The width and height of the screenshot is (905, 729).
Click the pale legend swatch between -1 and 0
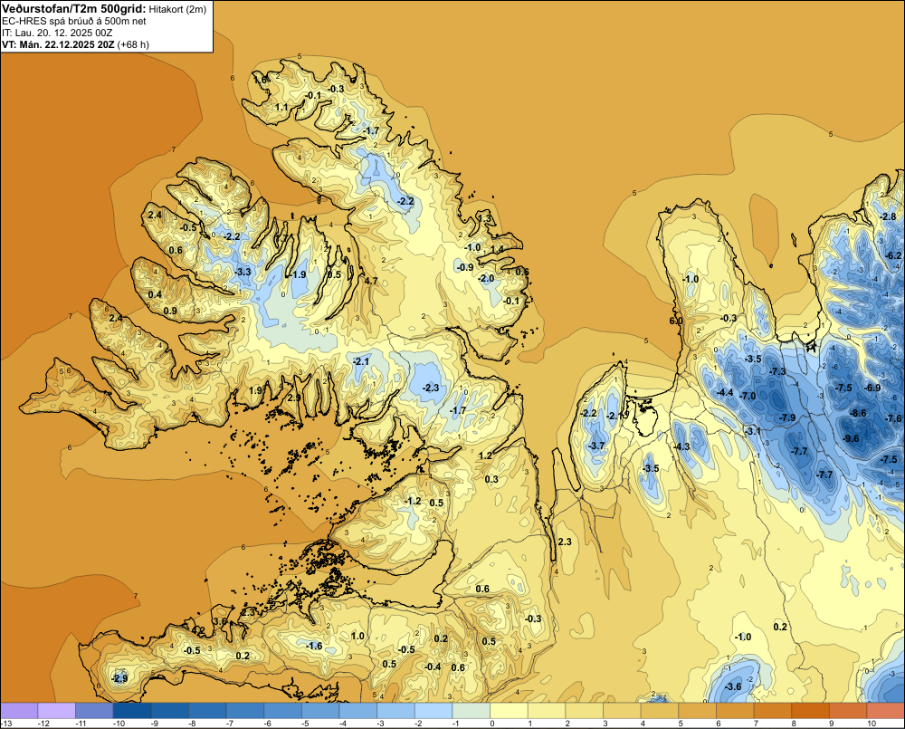coord(471,711)
